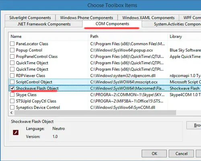Select the RDPViewer Class row name

tap(31, 76)
